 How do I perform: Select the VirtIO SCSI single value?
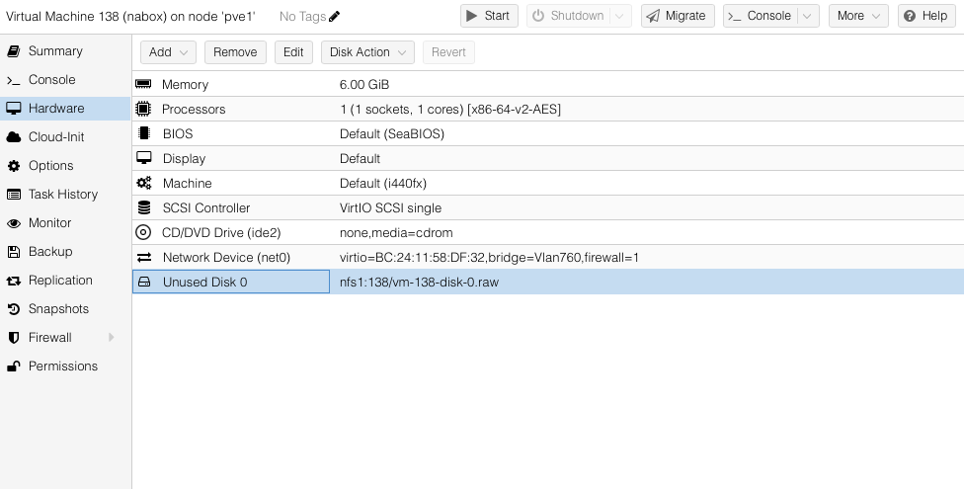tap(390, 207)
